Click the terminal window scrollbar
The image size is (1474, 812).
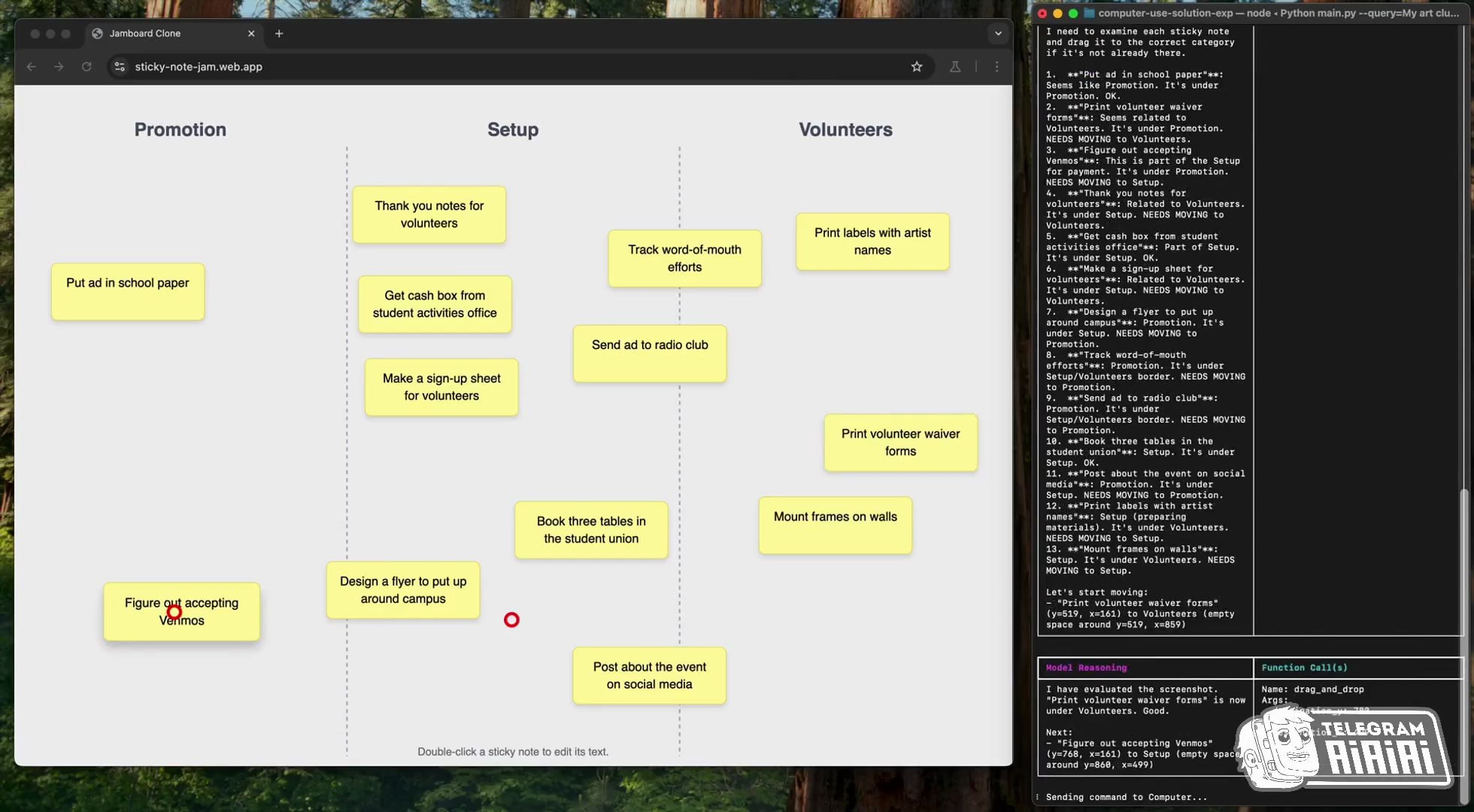click(1463, 647)
